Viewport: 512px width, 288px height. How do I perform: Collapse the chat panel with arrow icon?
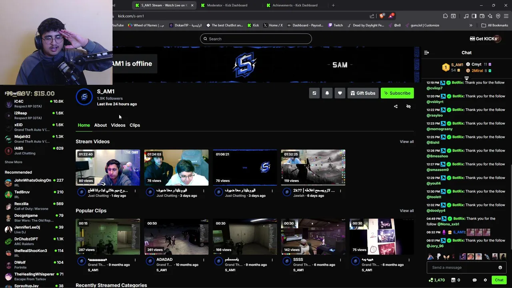pyautogui.click(x=426, y=53)
